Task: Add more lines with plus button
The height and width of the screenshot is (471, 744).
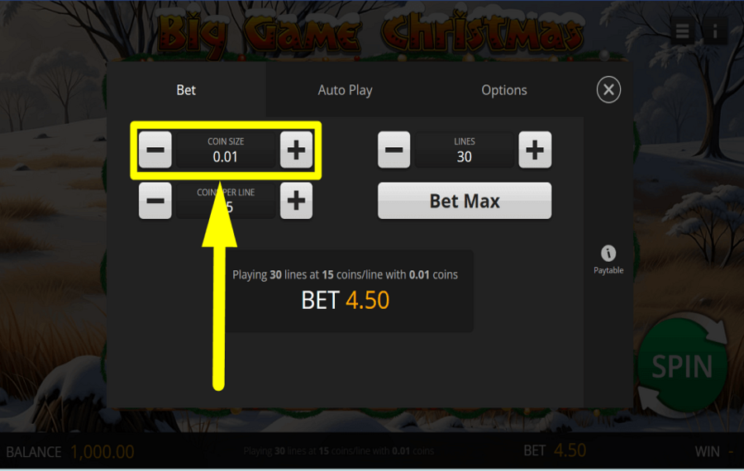Action: coord(535,150)
